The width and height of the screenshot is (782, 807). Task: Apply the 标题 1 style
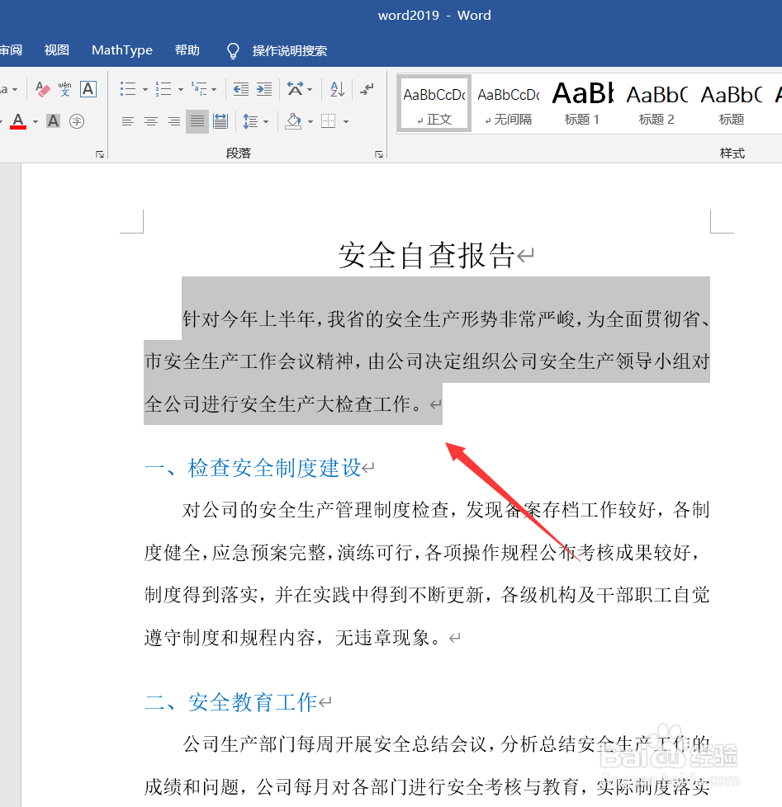[x=581, y=101]
